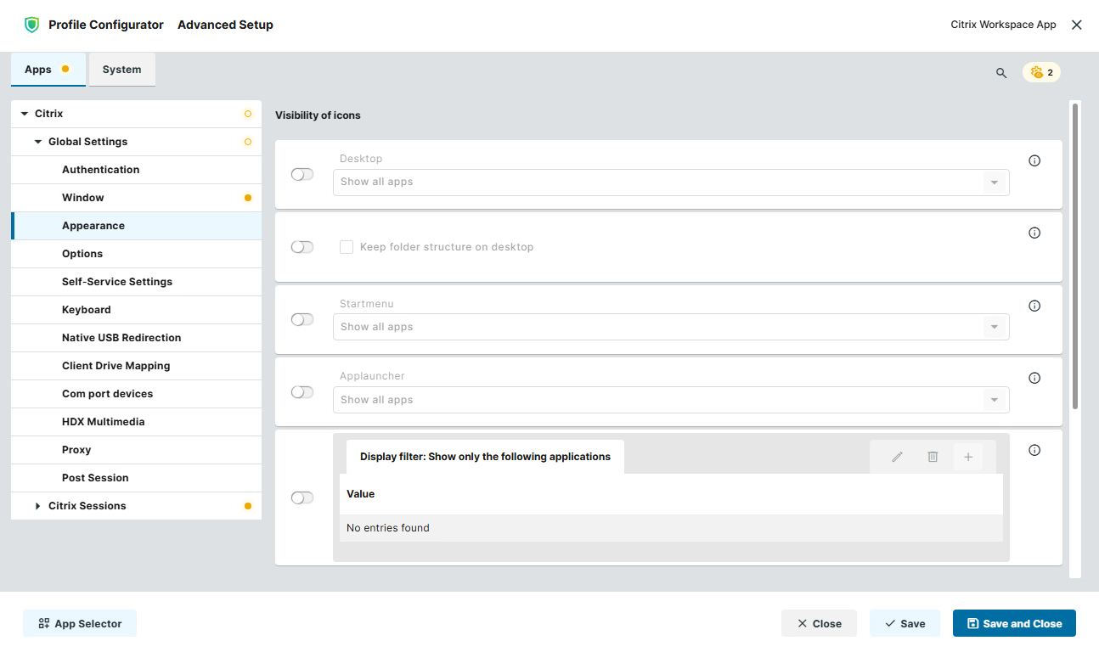Open the Startmenu Show all apps dropdown
The image size is (1099, 652).
tap(671, 327)
